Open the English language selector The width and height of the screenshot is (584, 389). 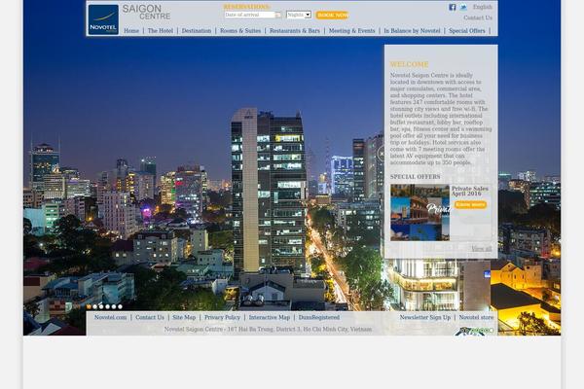[x=483, y=7]
